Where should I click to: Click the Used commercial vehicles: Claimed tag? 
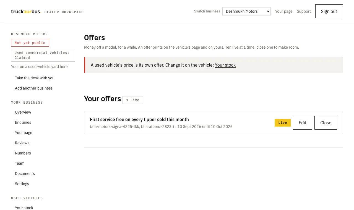click(43, 55)
